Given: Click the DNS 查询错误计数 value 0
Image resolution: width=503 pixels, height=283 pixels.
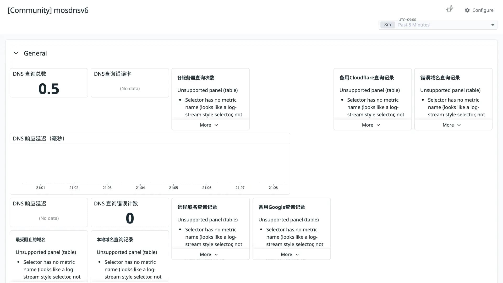Looking at the screenshot, I should (x=130, y=218).
